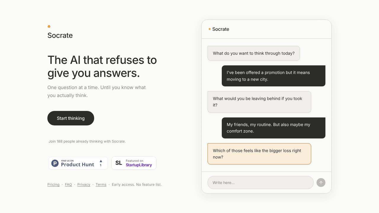The image size is (379, 213).
Task: Select the message about a promotion offer
Action: [274, 76]
